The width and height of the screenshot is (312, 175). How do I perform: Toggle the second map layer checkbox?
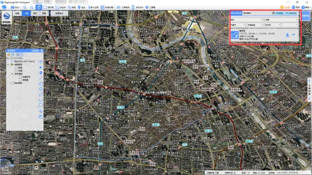click(x=16, y=70)
